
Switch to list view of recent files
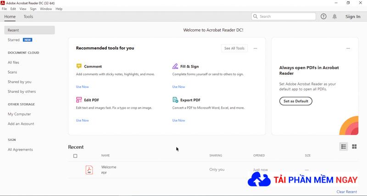pyautogui.click(x=344, y=146)
